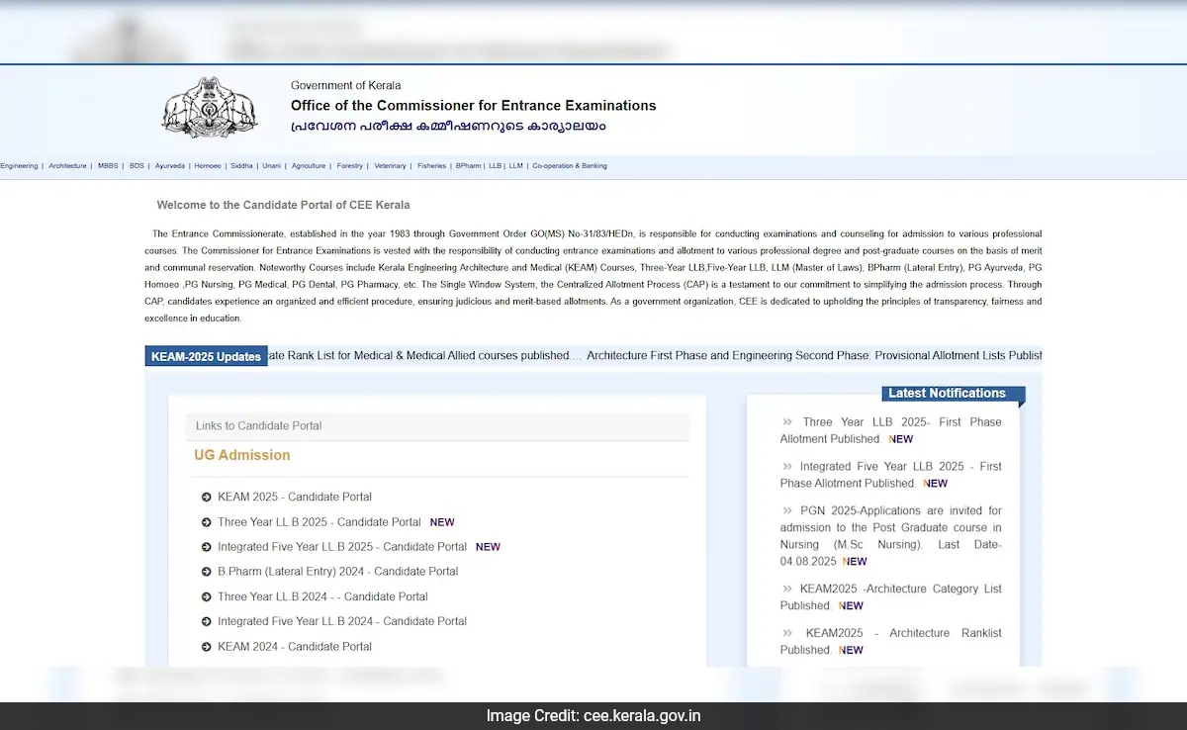Open the MBBS section from the navigation bar
Viewport: 1187px width, 730px height.
107,165
